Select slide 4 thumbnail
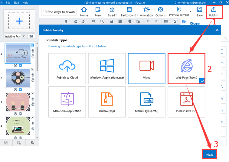 (x=18, y=126)
